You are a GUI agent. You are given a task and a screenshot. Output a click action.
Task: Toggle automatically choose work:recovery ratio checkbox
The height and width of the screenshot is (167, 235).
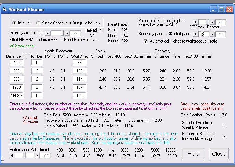(x=146, y=41)
